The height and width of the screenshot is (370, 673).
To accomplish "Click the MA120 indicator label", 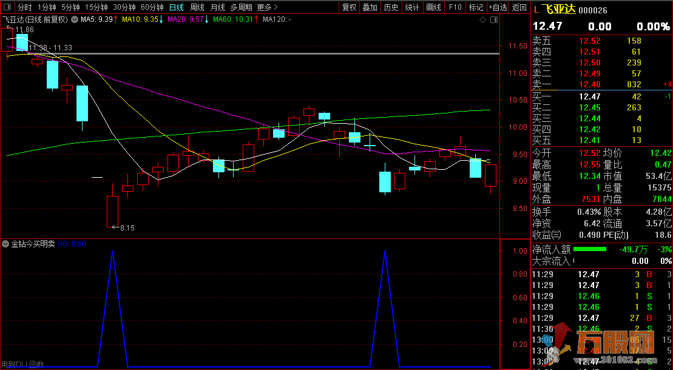I will [277, 19].
